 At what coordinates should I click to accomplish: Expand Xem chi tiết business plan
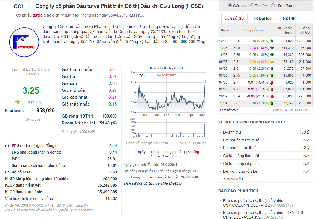coord(233,179)
